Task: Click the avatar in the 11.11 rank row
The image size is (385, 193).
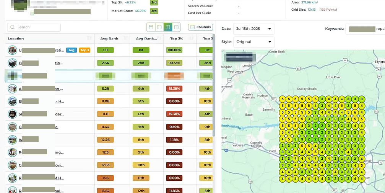Action: click(x=12, y=114)
